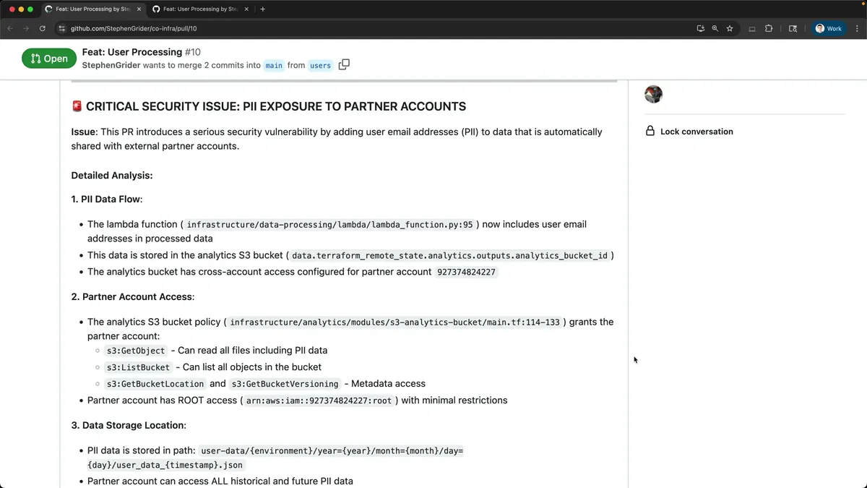Open a new browser tab
Image resolution: width=867 pixels, height=488 pixels.
pos(262,9)
